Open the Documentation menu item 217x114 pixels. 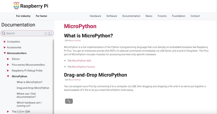point(131,16)
